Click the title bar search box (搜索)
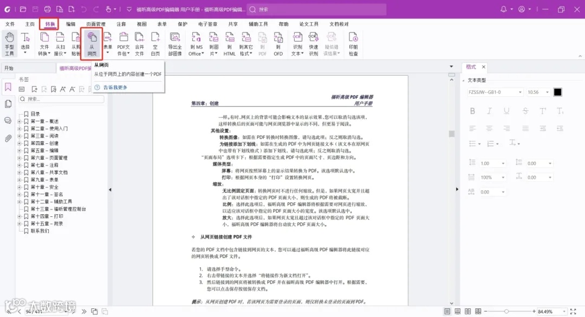 (x=316, y=9)
